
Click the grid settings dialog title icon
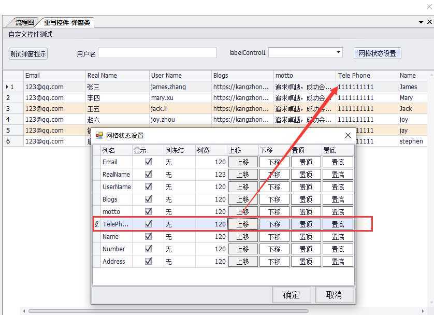(99, 135)
